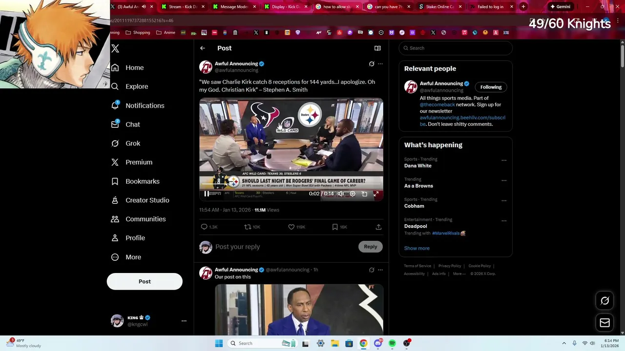Open more options for As a Browns trend
The height and width of the screenshot is (351, 625).
[x=504, y=180]
